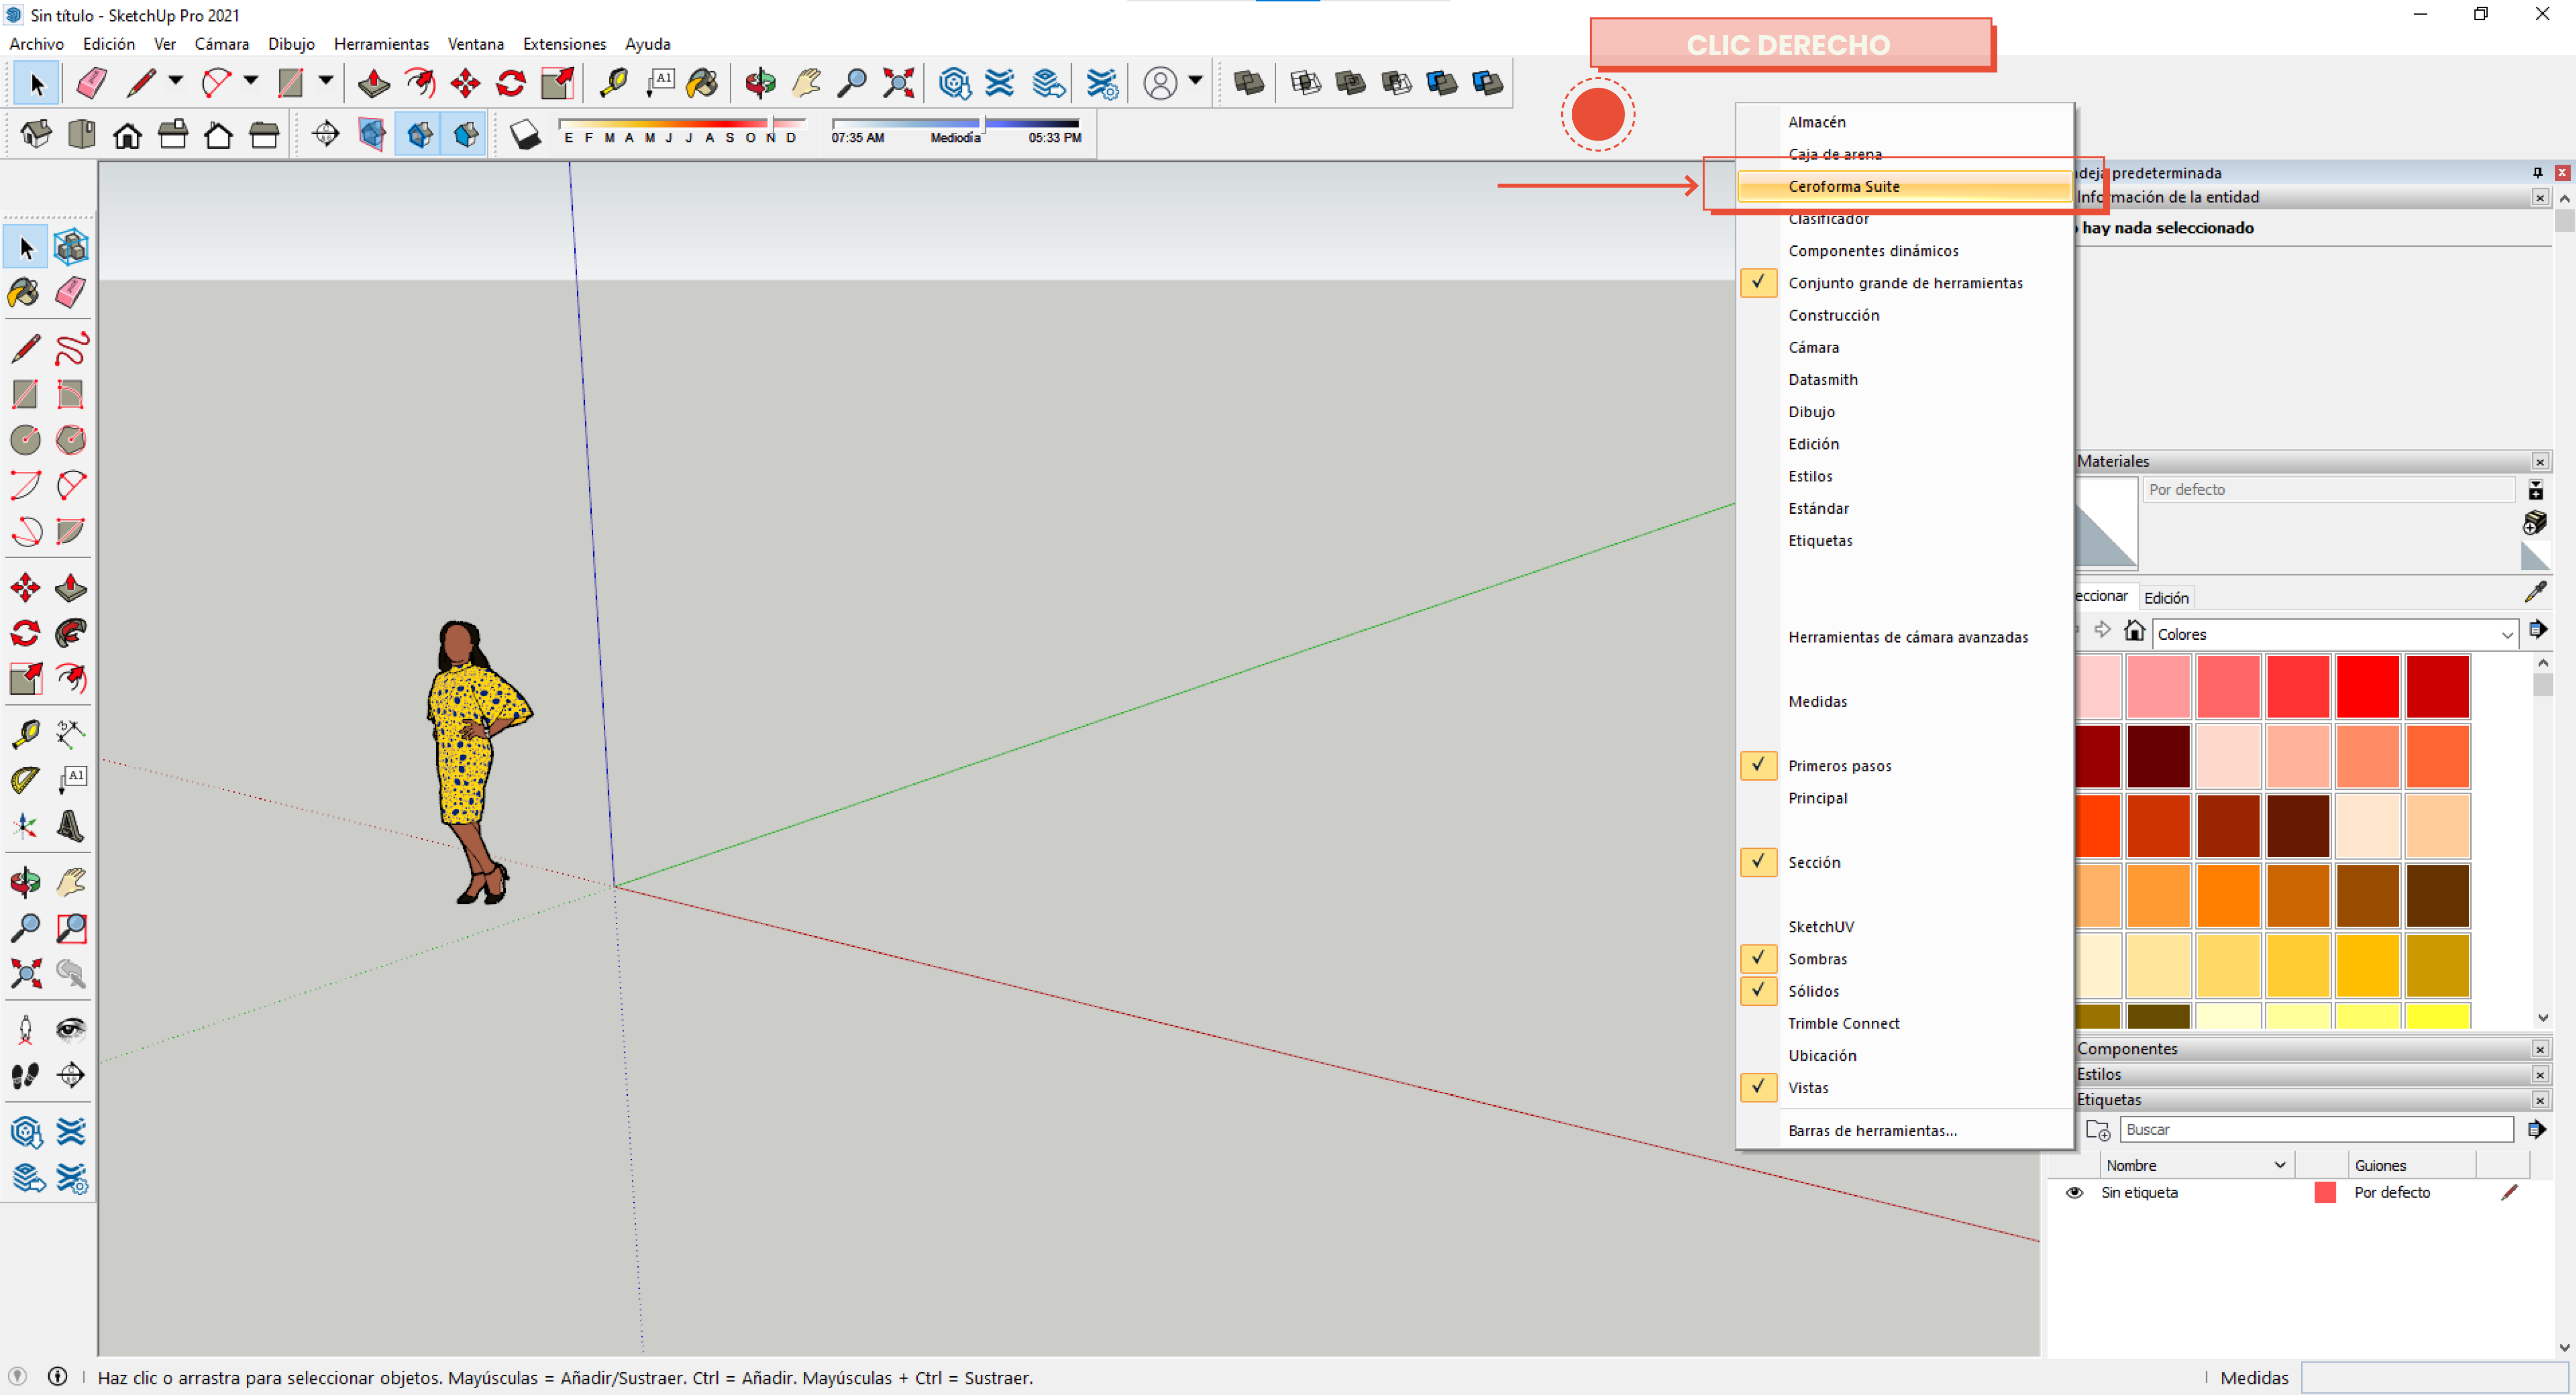2576x1395 pixels.
Task: Pick the pure red color swatch
Action: click(x=2367, y=686)
